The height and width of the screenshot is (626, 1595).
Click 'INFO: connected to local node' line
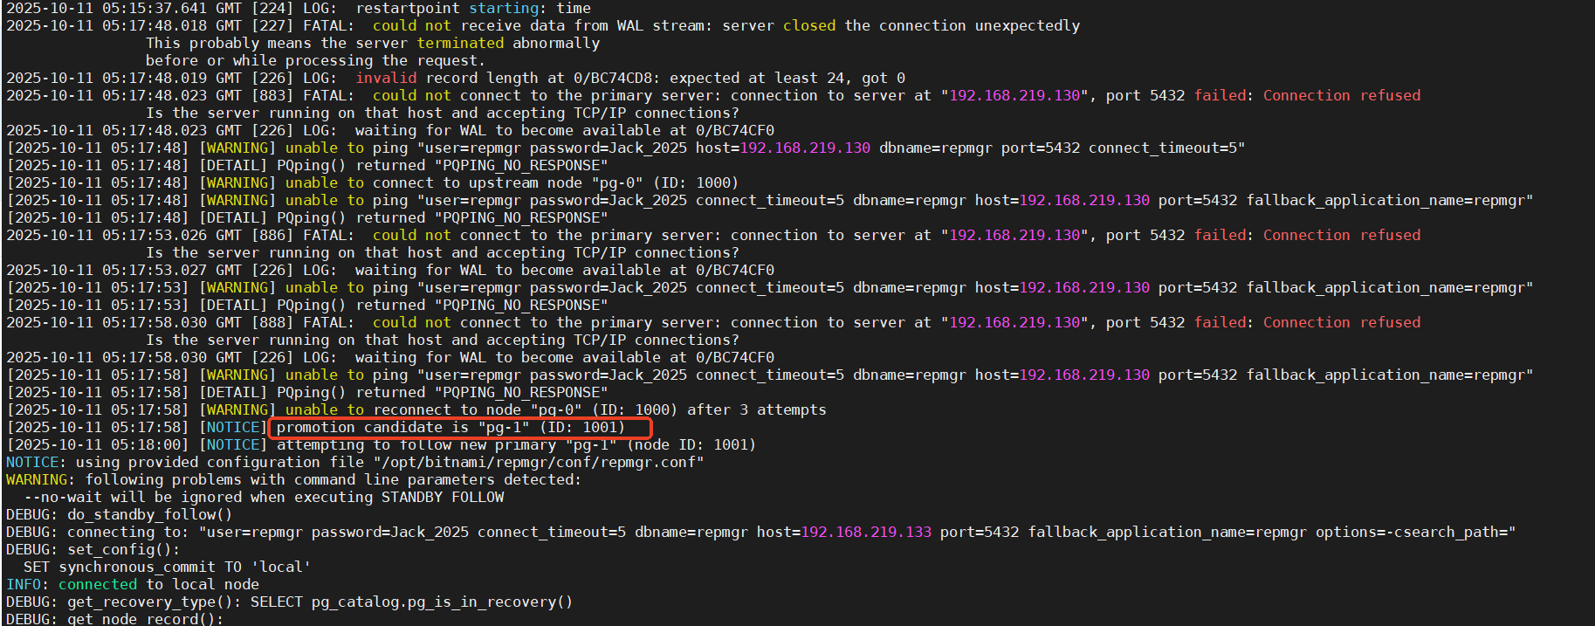point(133,584)
